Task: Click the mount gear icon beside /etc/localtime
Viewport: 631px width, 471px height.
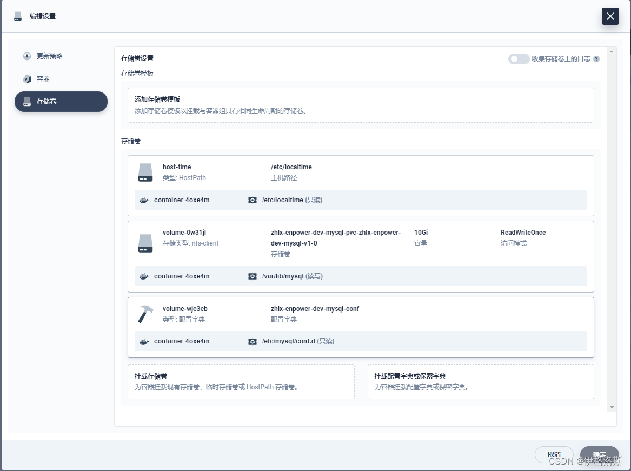Action: 252,200
